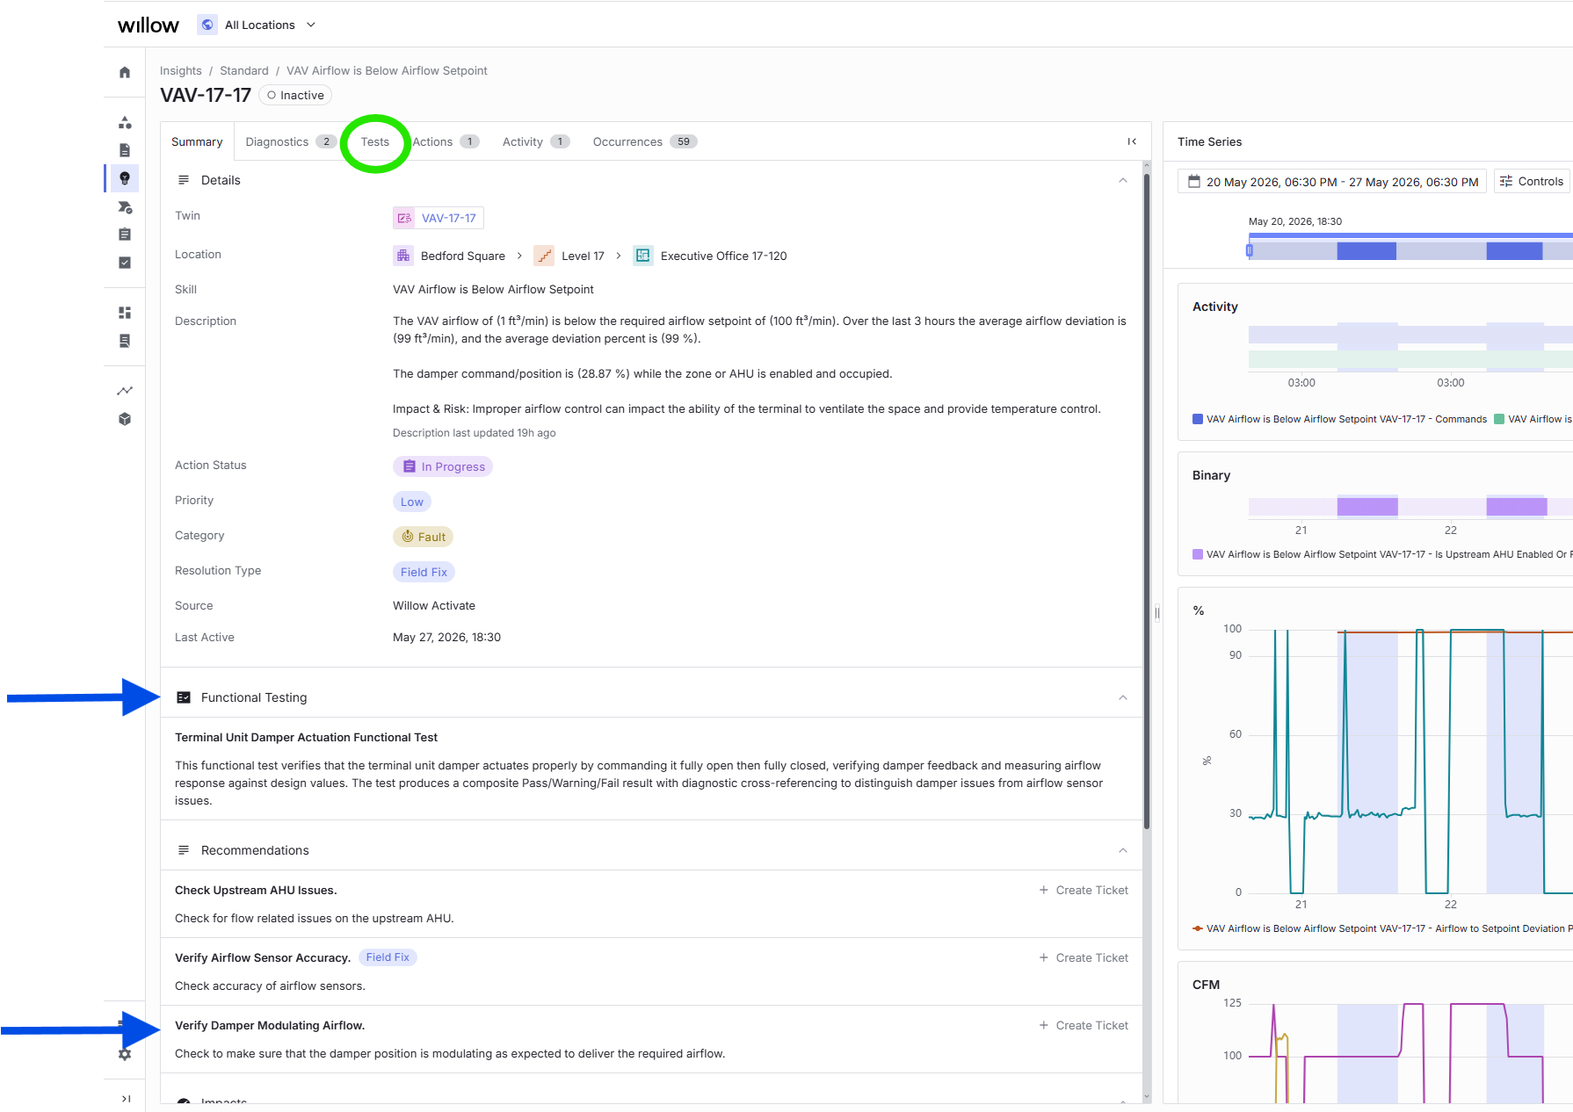Open the Home icon in sidebar
Screen dimensions: 1573x1112
pyautogui.click(x=125, y=72)
